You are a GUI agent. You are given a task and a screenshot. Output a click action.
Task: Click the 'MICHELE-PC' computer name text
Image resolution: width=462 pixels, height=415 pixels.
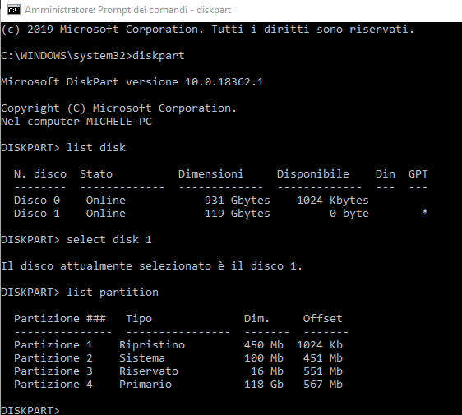[119, 122]
